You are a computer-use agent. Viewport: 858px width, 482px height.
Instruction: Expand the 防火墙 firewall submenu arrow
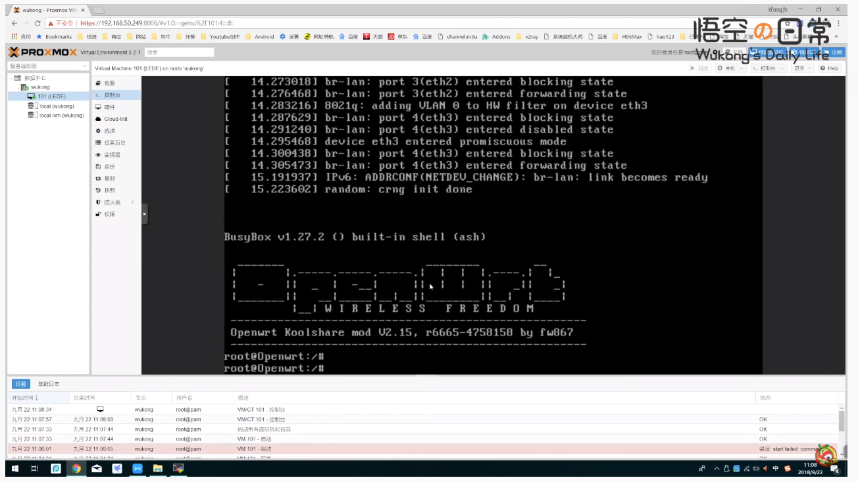pos(133,202)
